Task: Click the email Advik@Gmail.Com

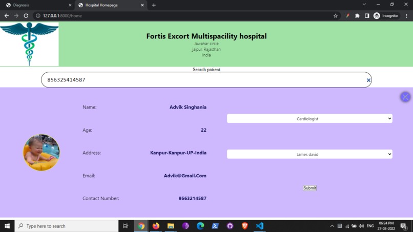Action: click(x=185, y=176)
